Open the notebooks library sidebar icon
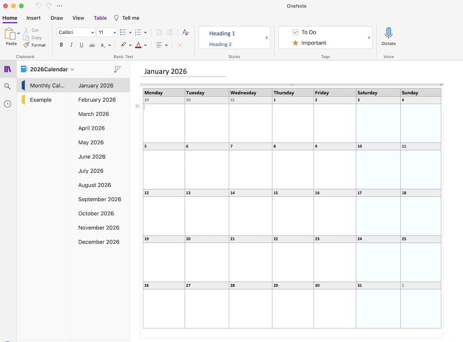The image size is (463, 342). coord(7,69)
